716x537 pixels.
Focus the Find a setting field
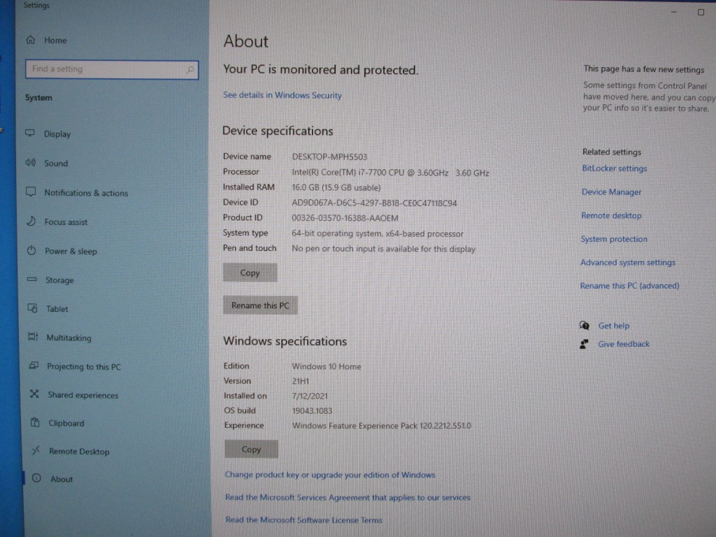112,69
